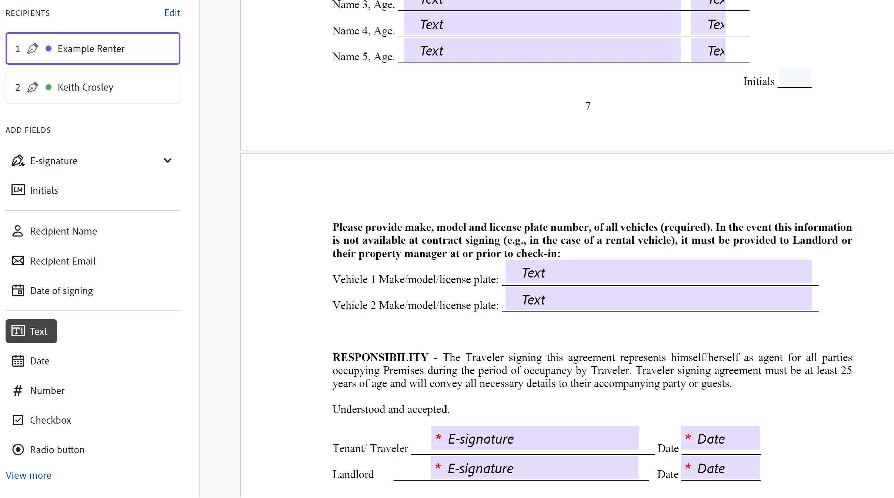
Task: Choose the selected Text field tool
Action: pos(31,331)
